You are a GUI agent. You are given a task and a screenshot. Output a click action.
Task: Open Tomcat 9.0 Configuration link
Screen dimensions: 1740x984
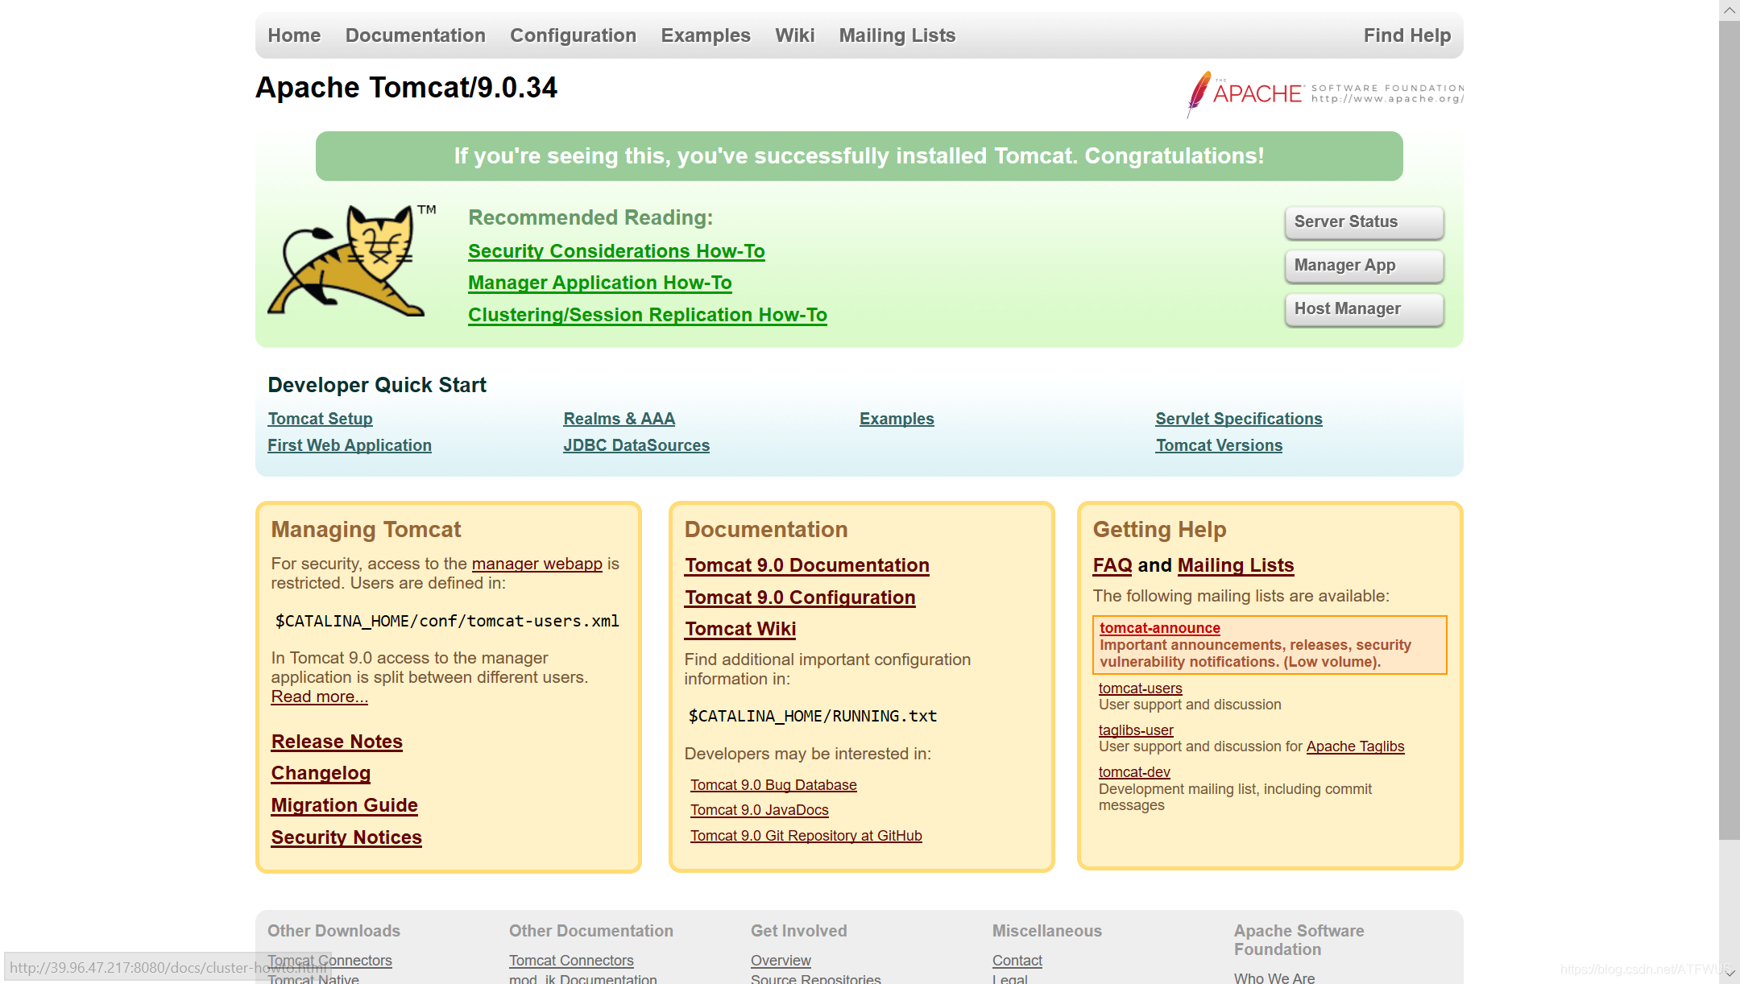point(800,597)
